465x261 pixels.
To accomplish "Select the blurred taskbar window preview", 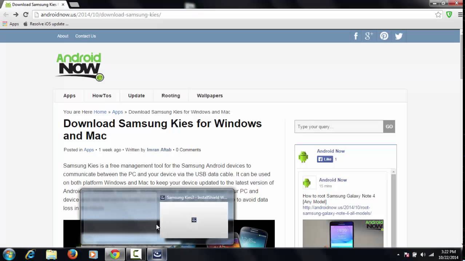I will click(120, 217).
